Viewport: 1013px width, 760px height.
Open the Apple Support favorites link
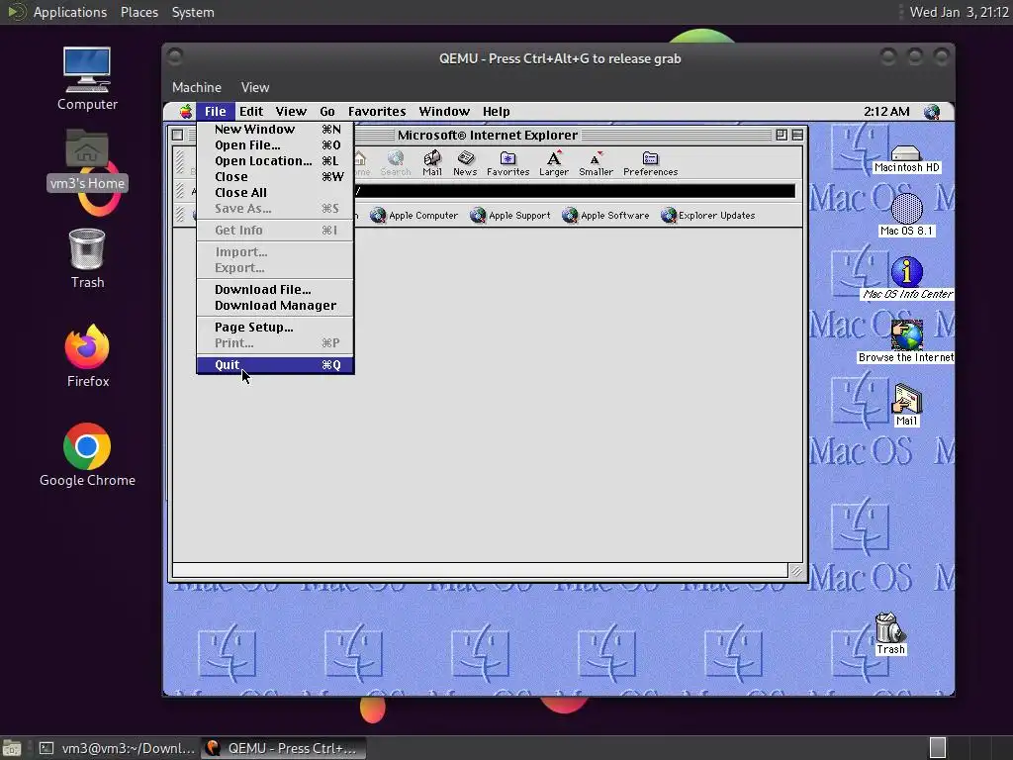[x=510, y=215]
